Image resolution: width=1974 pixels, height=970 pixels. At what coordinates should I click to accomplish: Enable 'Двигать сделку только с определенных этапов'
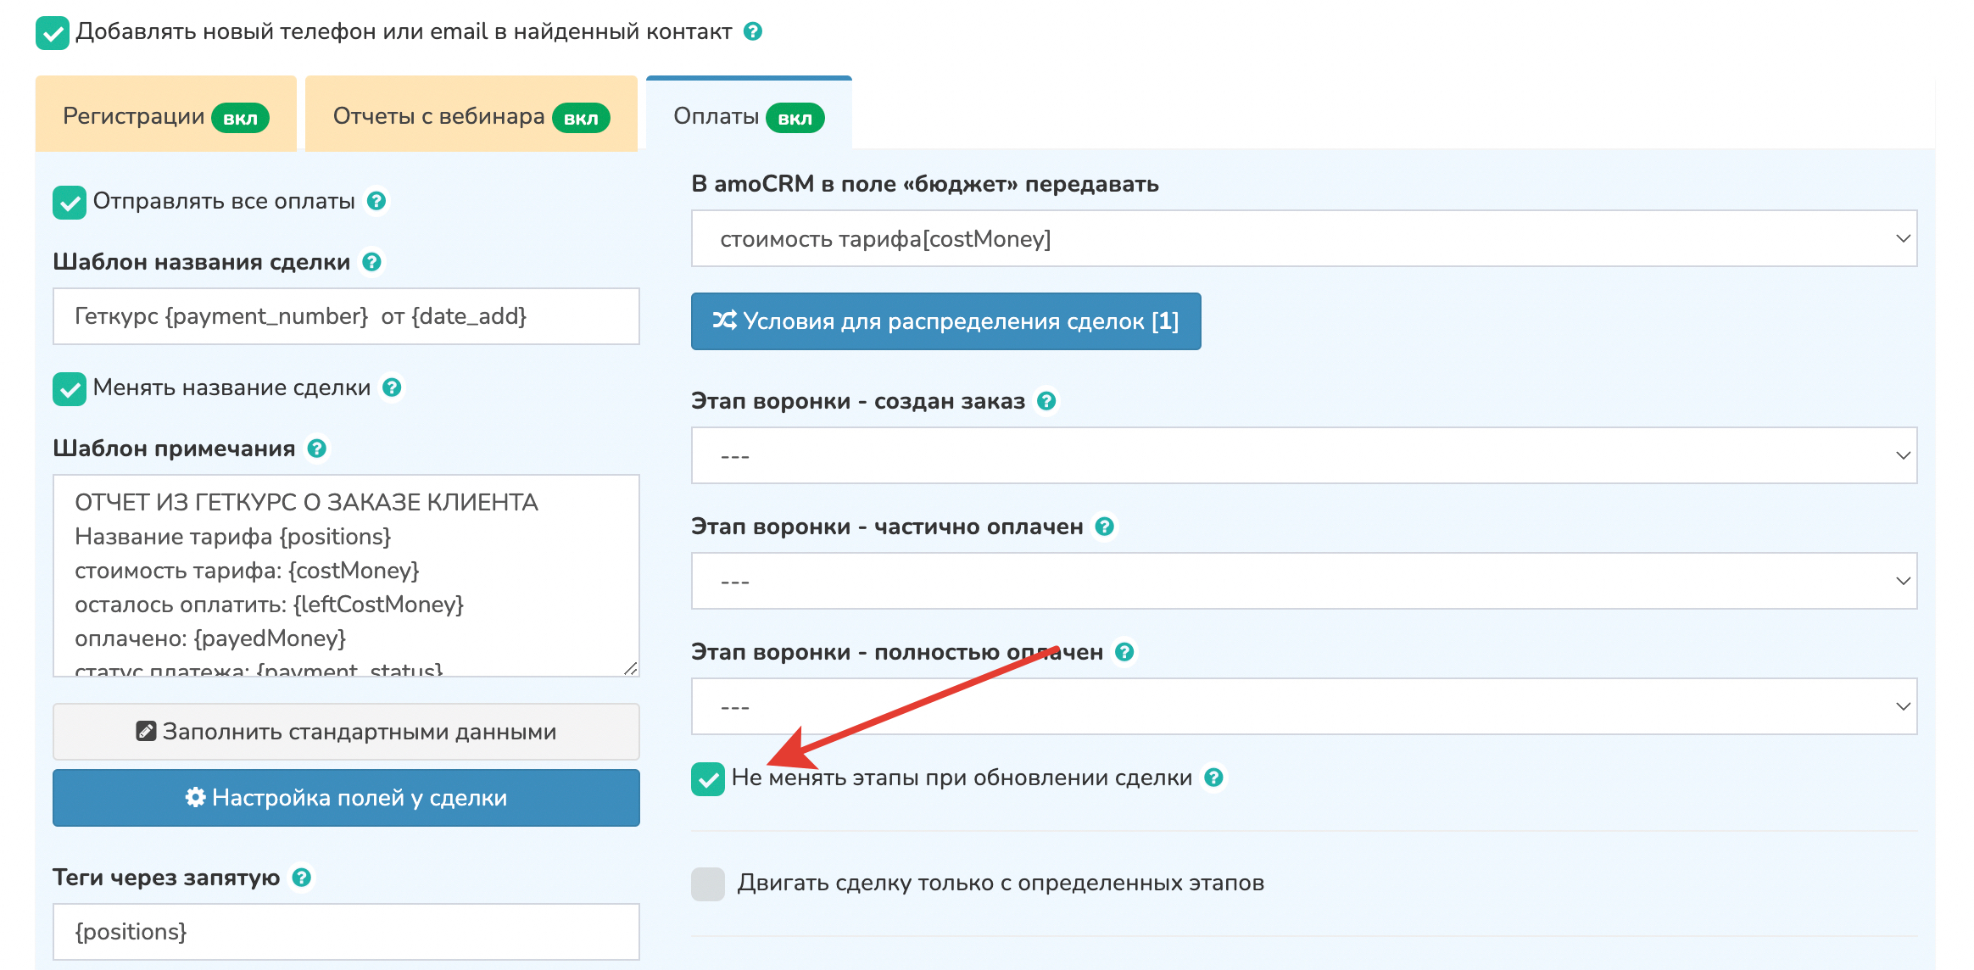[708, 884]
